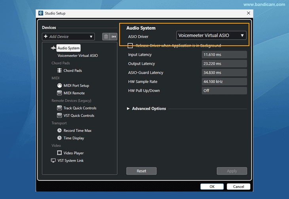This screenshot has height=199, width=289.
Task: Click OK to confirm Studio Setup
Action: [212, 186]
